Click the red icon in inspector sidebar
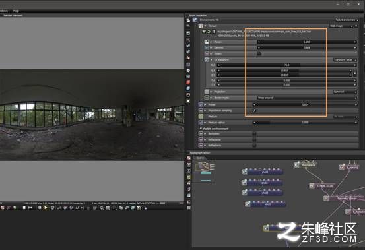The height and width of the screenshot is (250, 365). (x=188, y=82)
